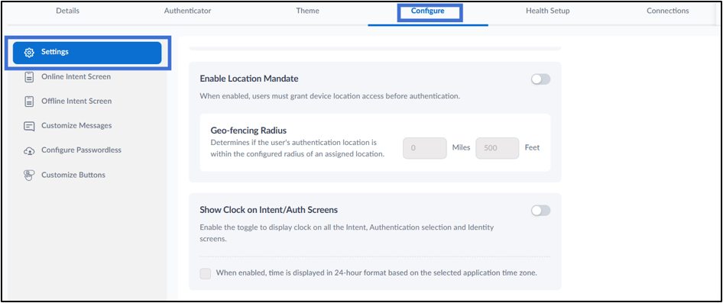
Task: Click the location access description text
Action: click(x=329, y=97)
